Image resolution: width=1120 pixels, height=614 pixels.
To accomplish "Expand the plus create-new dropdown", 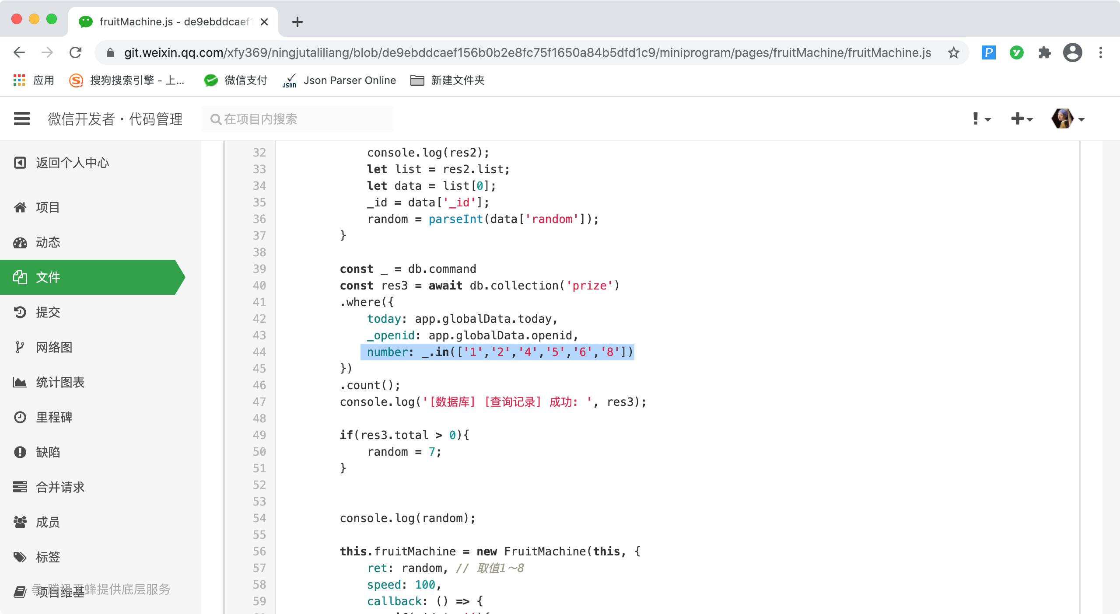I will [x=1022, y=119].
